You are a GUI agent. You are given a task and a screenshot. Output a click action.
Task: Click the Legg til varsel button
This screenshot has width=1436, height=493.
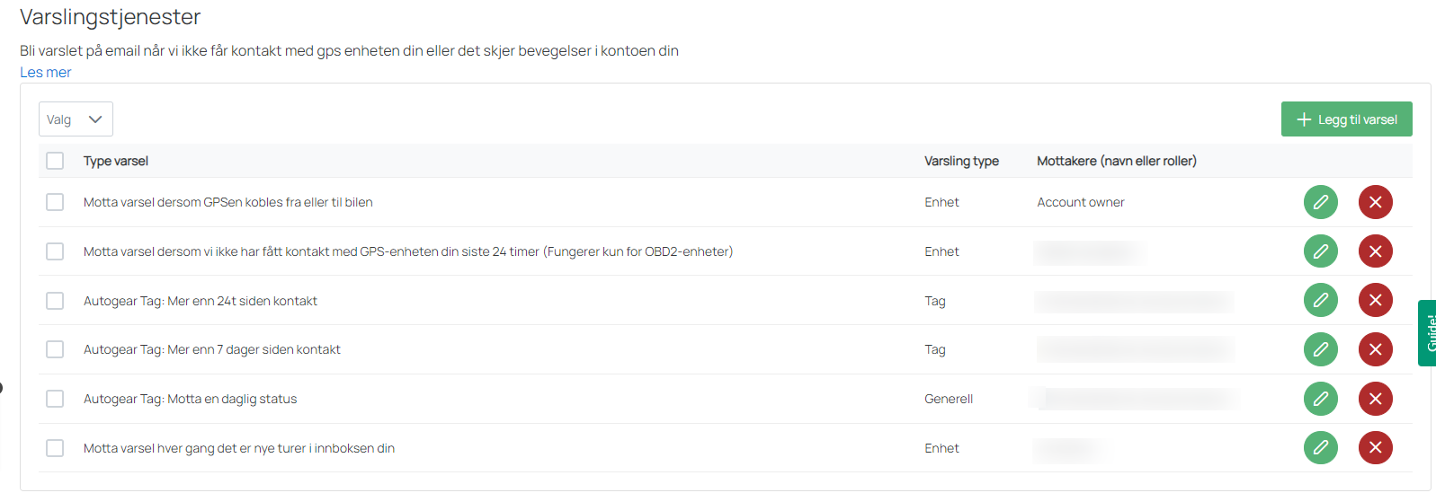1346,119
